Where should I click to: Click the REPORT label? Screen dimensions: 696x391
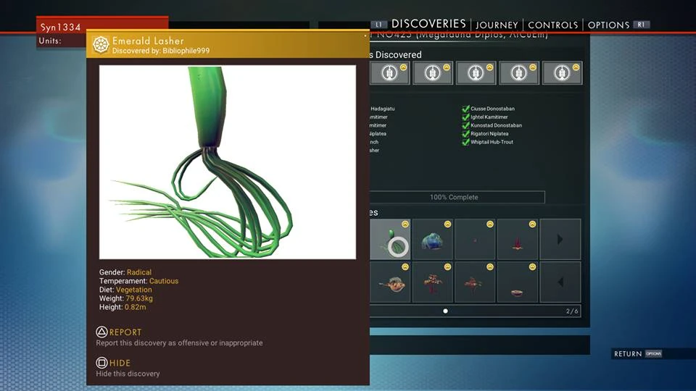coord(125,332)
